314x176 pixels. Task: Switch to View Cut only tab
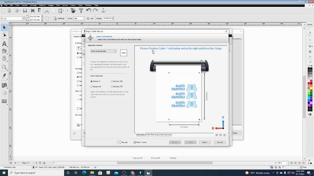tap(166, 135)
